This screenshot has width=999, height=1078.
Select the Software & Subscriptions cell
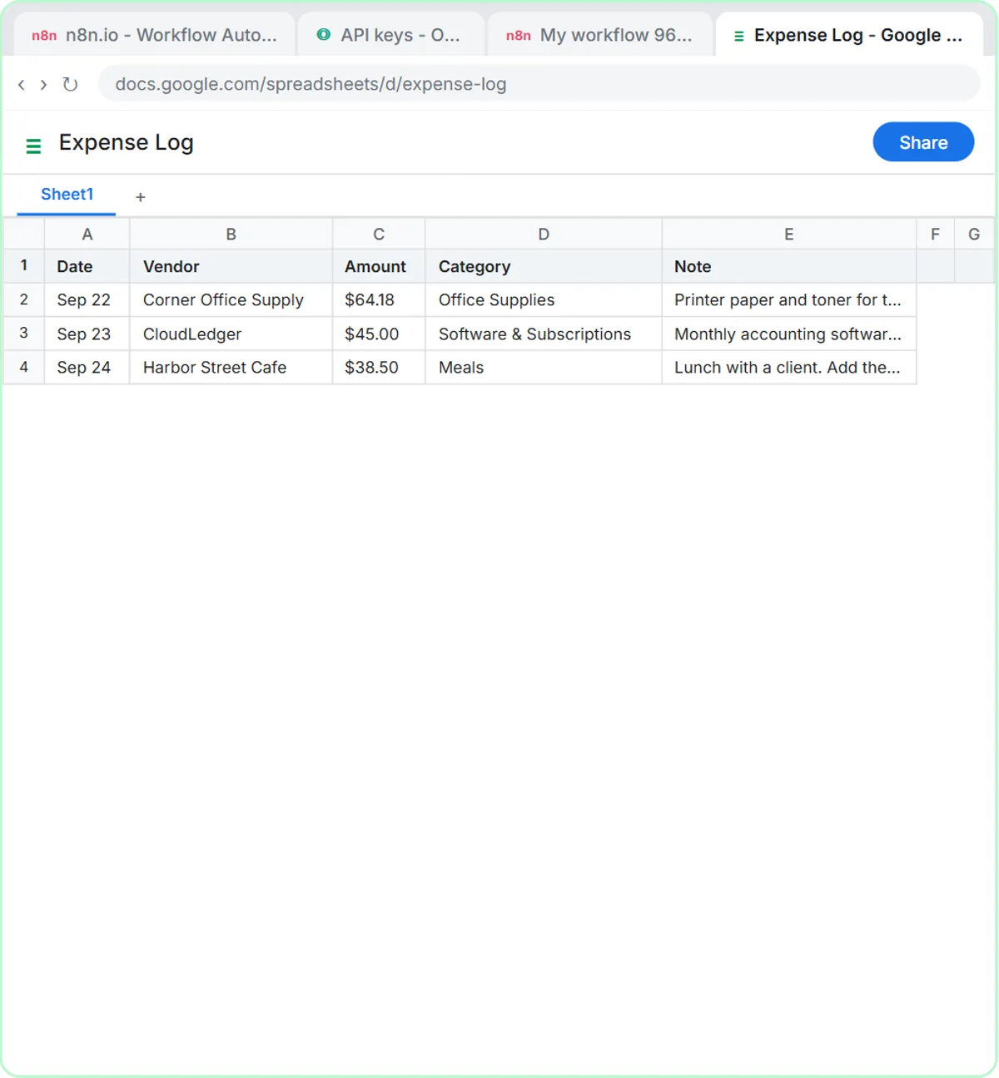pyautogui.click(x=544, y=334)
